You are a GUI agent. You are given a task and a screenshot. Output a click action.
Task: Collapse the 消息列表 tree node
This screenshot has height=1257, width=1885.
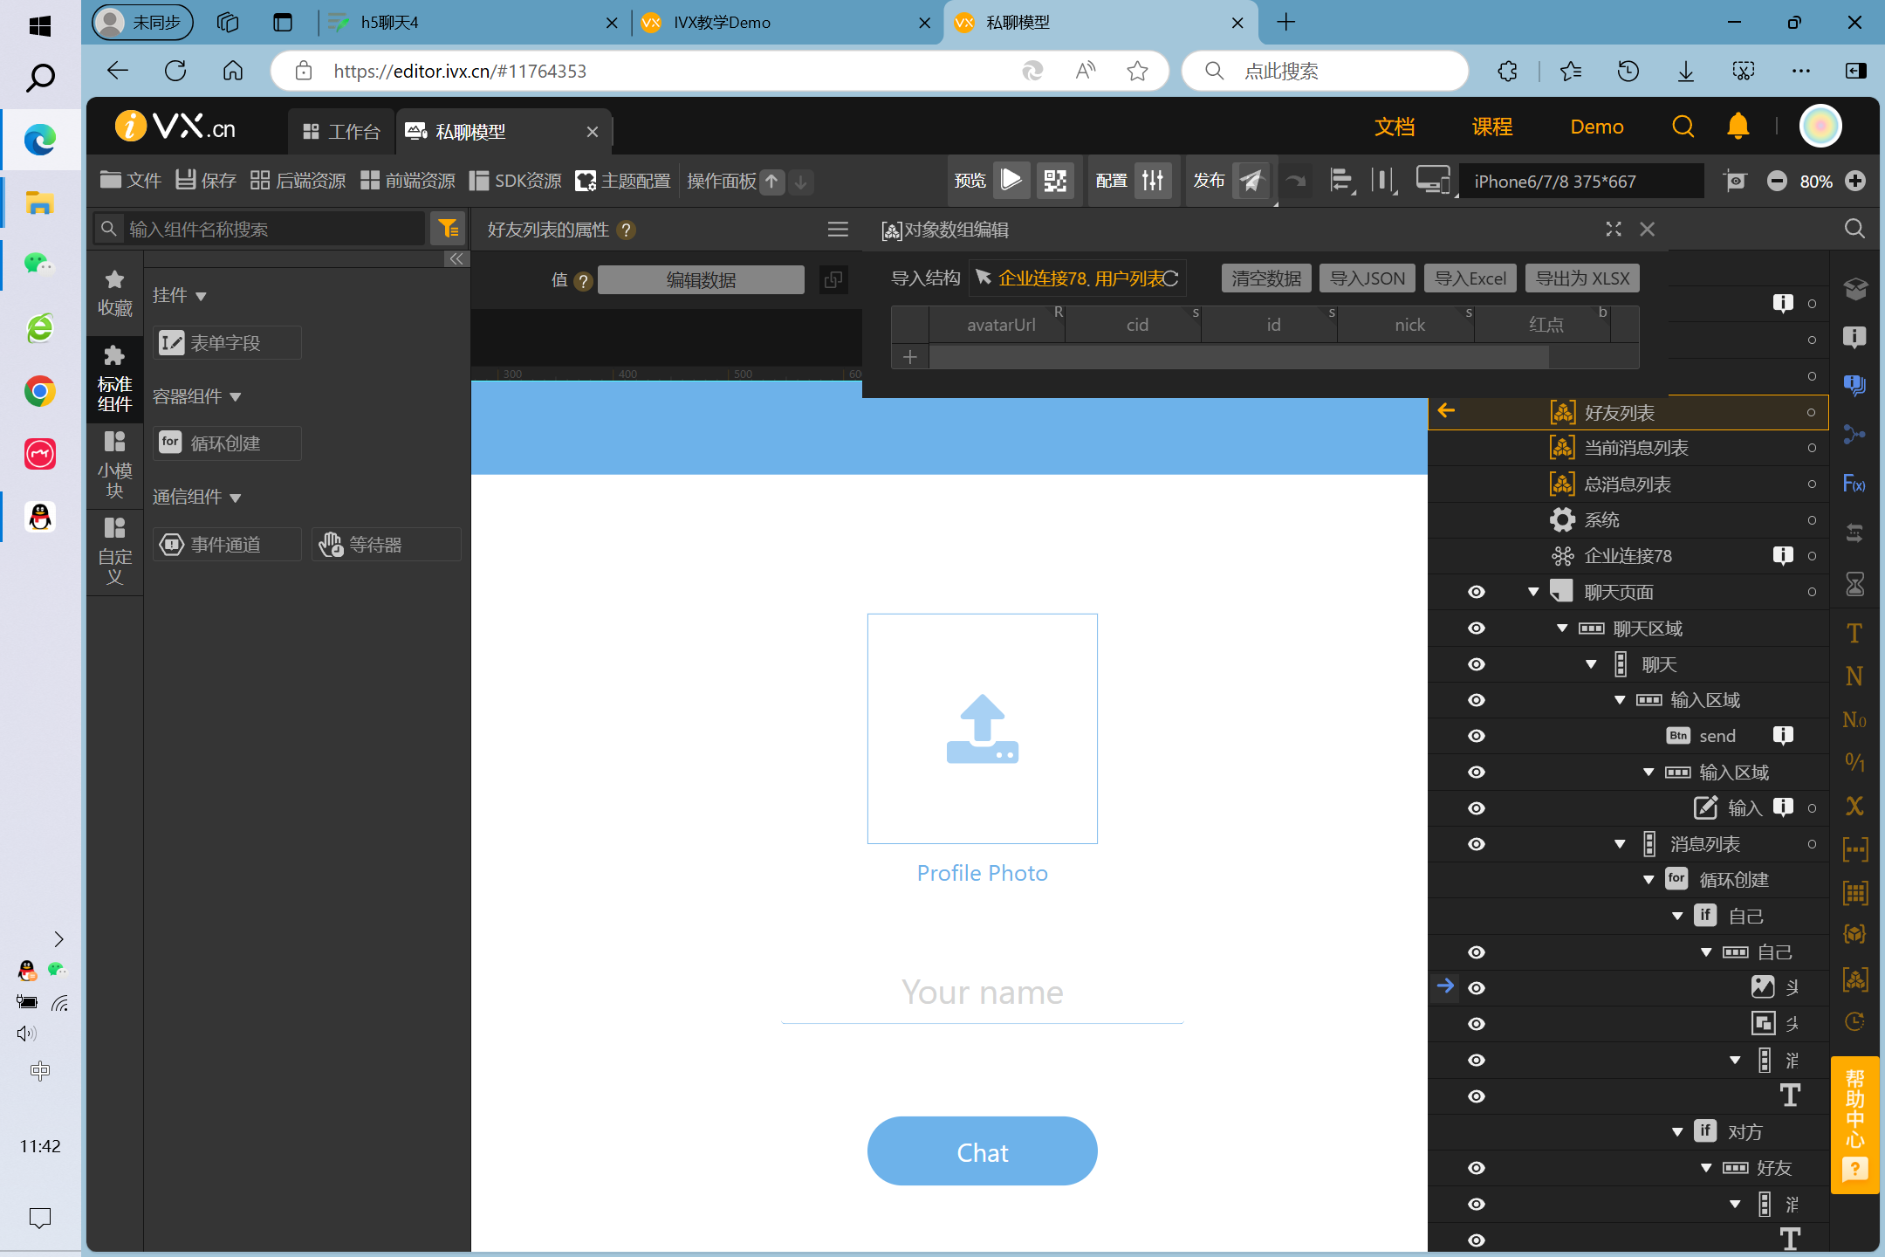pyautogui.click(x=1620, y=844)
